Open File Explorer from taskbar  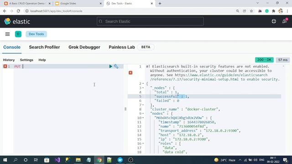pos(78,160)
